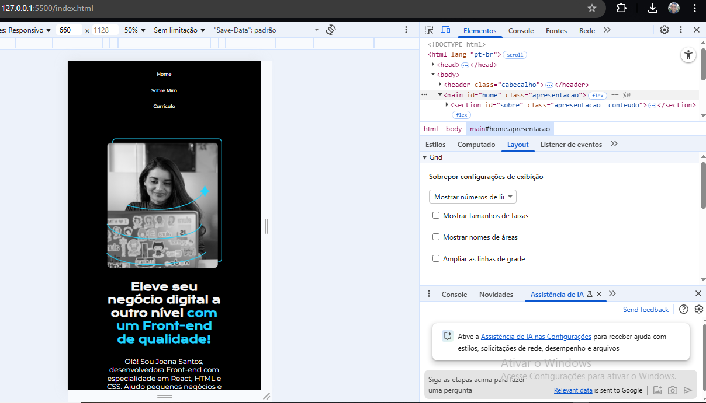Expand the head element in the DOM tree
Viewport: 706px width, 403px height.
tap(433, 65)
